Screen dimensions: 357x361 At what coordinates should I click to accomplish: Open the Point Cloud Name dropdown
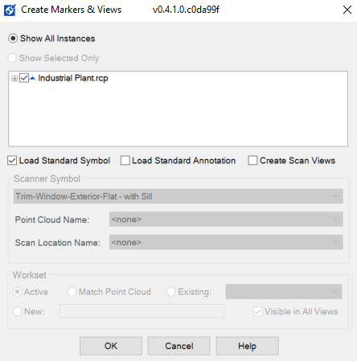(x=226, y=219)
